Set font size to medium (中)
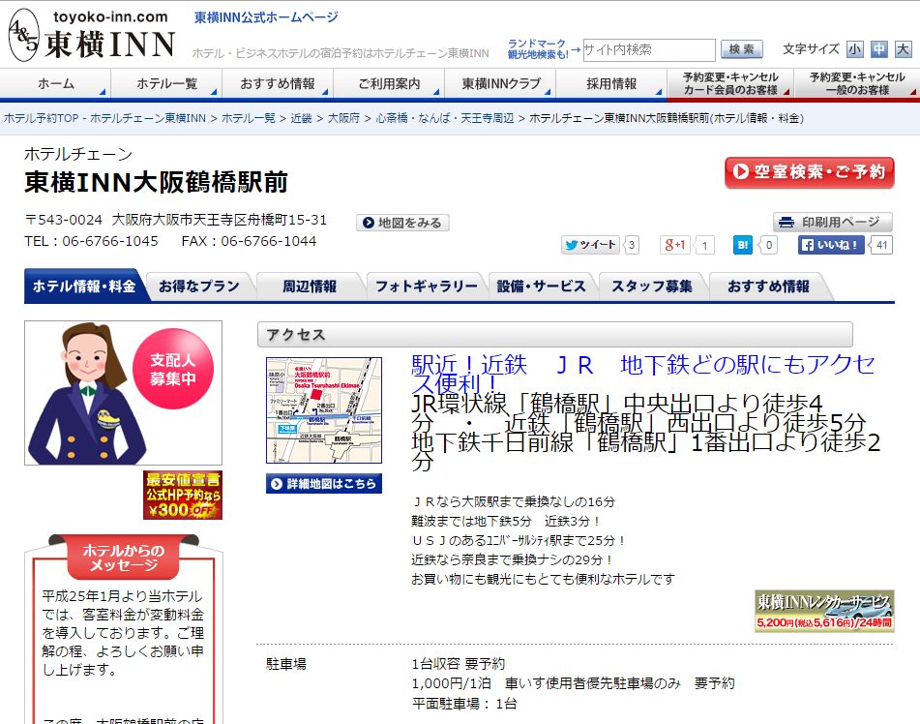This screenshot has width=920, height=724. [878, 49]
